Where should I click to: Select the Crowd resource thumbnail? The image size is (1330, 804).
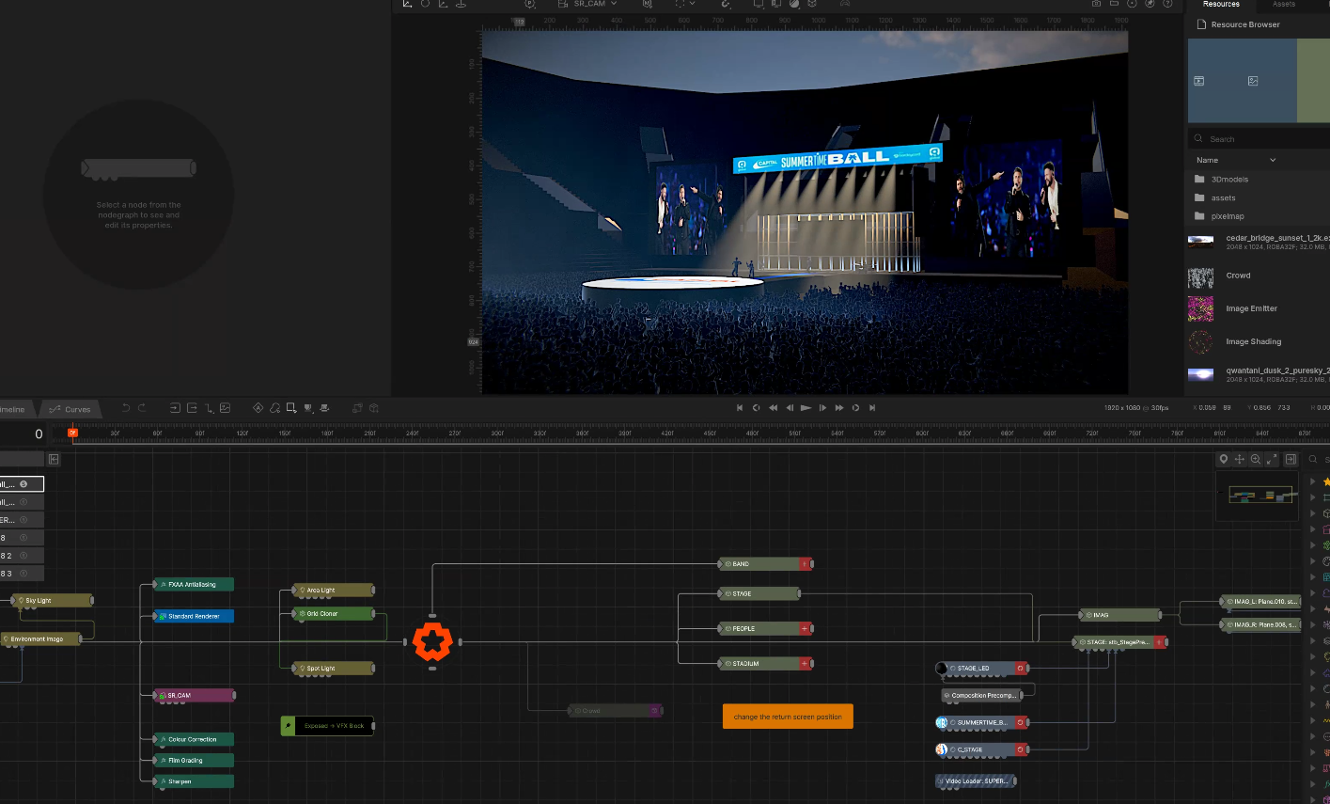[1200, 276]
